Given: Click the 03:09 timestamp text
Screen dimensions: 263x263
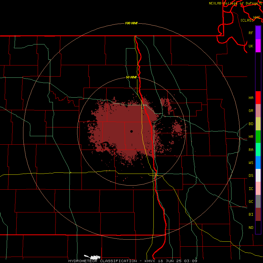Looking at the screenshot, I should [x=191, y=261].
